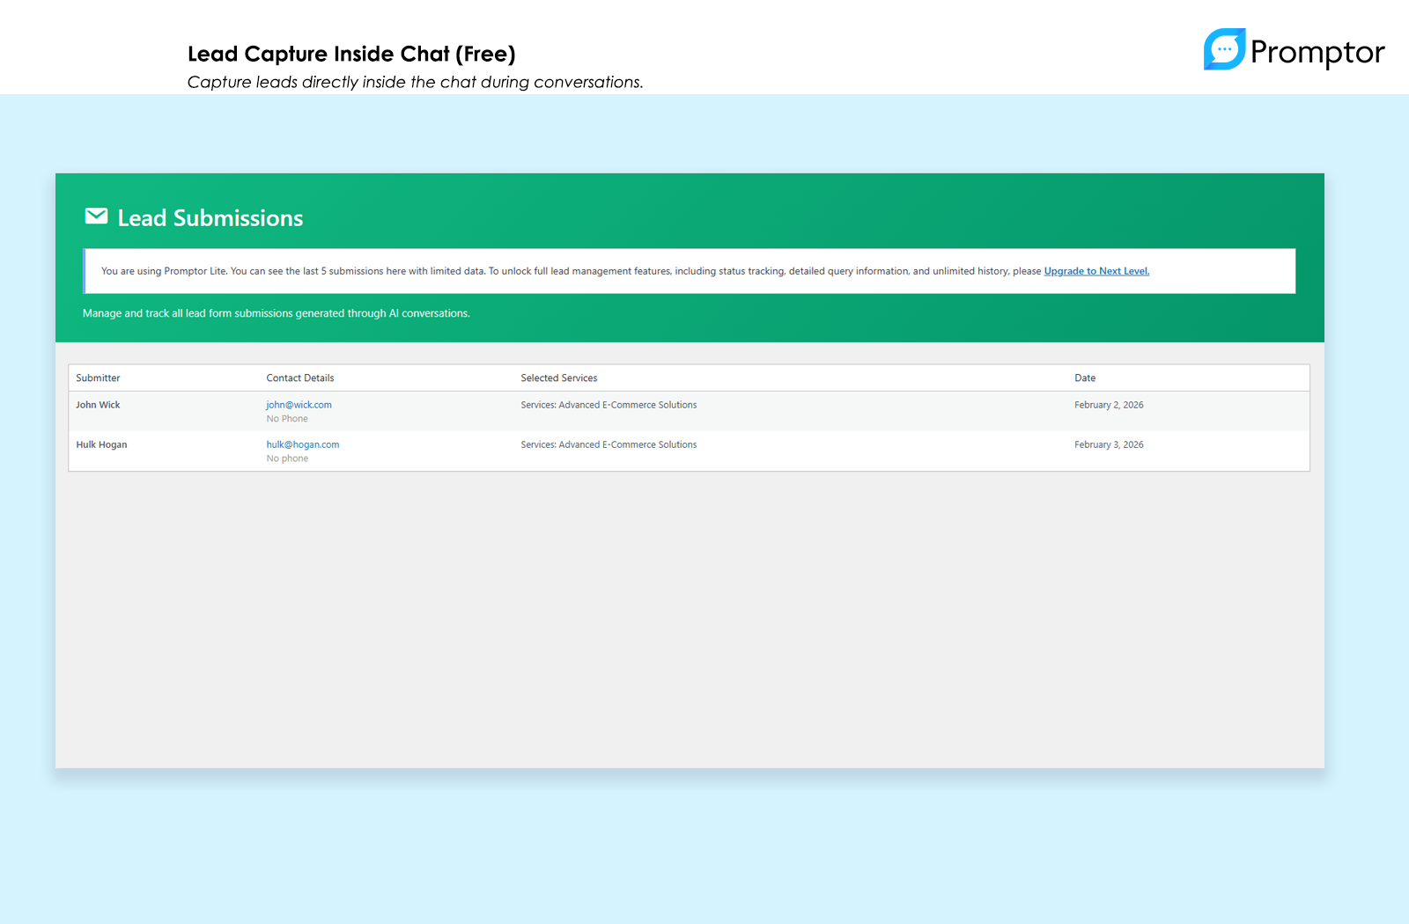Click the Promptor brand name text
The height and width of the screenshot is (924, 1409).
1317,52
